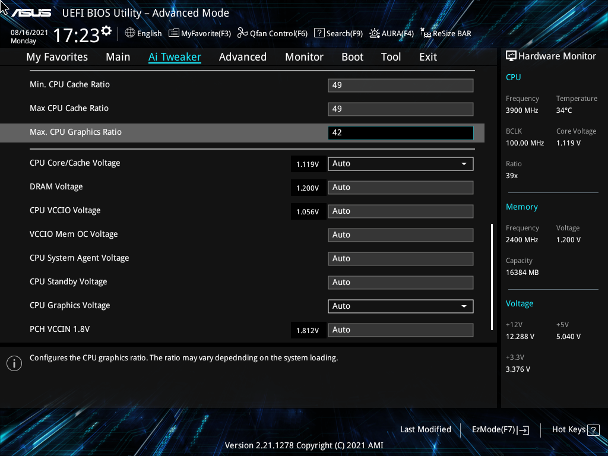
Task: Click the 1.200V DRAM voltage readout
Action: click(308, 188)
